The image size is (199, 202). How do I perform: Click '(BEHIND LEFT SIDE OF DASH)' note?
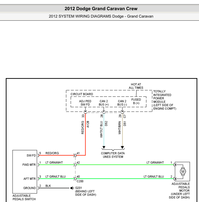(86, 193)
